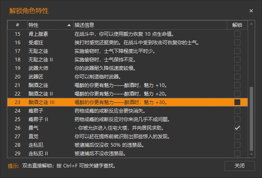Screen dimensions: 262x178
Task: Click description 你的武器耐久降低速度较慢。
Action: 105,68
